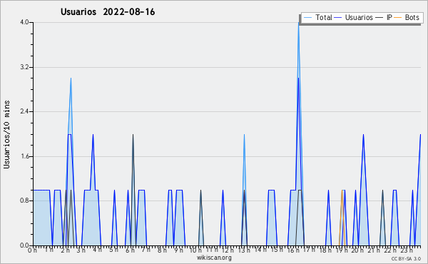Click the Usuarios legend entry
The width and height of the screenshot is (428, 264).
coord(354,17)
